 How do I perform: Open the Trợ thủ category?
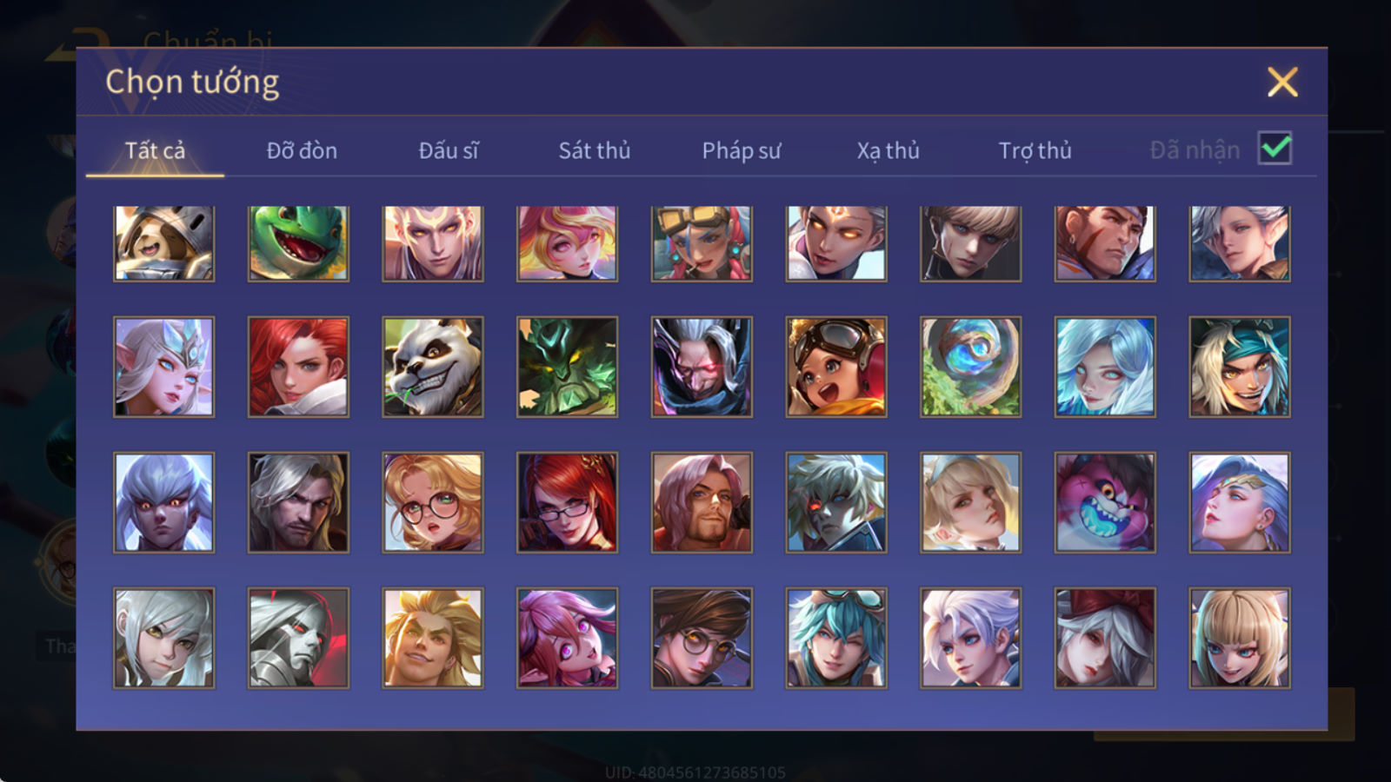tap(1035, 150)
